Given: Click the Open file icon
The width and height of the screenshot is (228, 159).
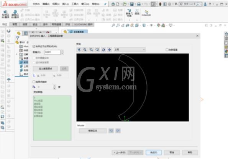Looking at the screenshot, I should click(125, 4).
